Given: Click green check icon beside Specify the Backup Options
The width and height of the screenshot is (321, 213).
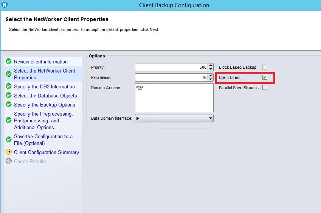Looking at the screenshot, I should pos(9,104).
